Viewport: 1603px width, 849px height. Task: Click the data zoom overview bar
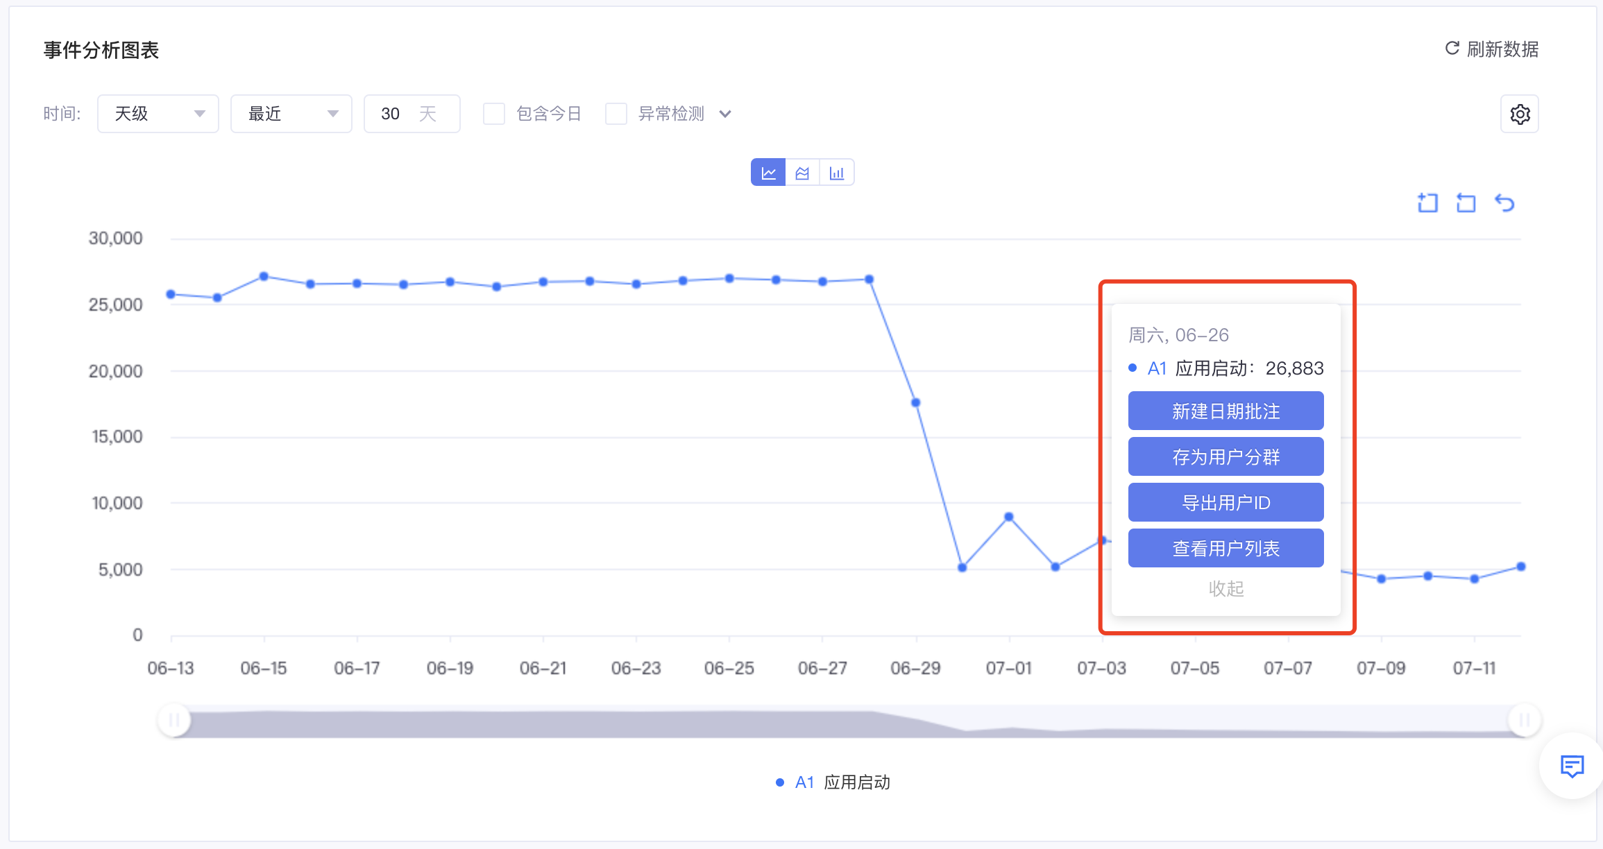(849, 721)
